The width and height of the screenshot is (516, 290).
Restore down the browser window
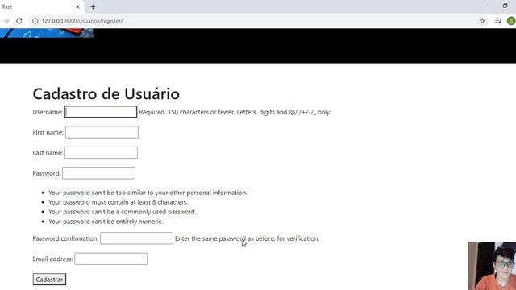[506, 6]
